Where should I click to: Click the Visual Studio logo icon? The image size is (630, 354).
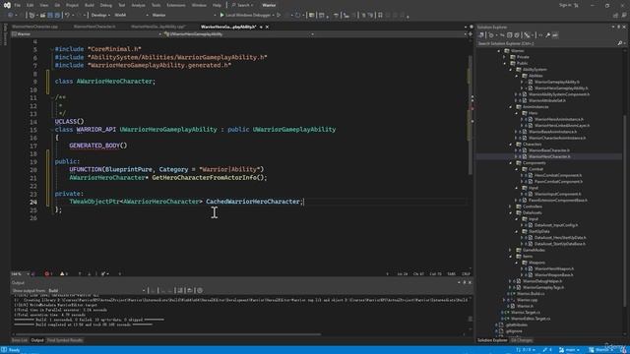7,5
